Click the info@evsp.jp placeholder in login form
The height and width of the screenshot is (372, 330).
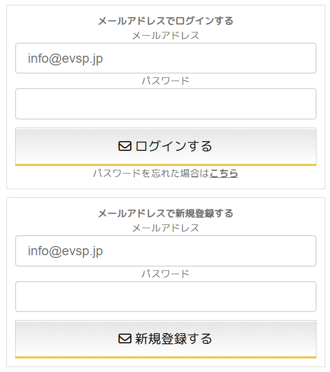pyautogui.click(x=65, y=58)
